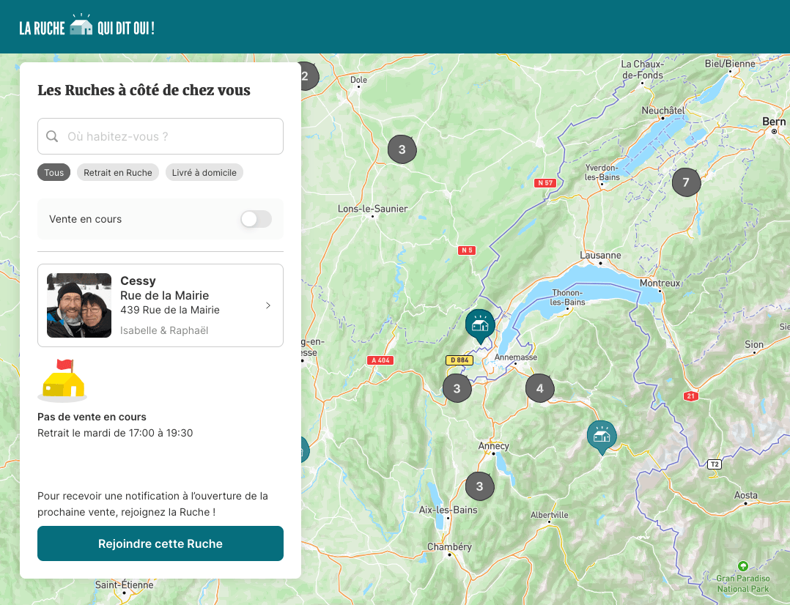Open the cluster of 3 near Annecy
The image size is (790, 605).
coord(479,486)
